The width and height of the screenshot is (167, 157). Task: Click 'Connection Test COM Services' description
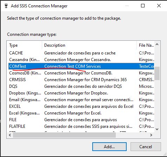pyautogui.click(x=73, y=66)
